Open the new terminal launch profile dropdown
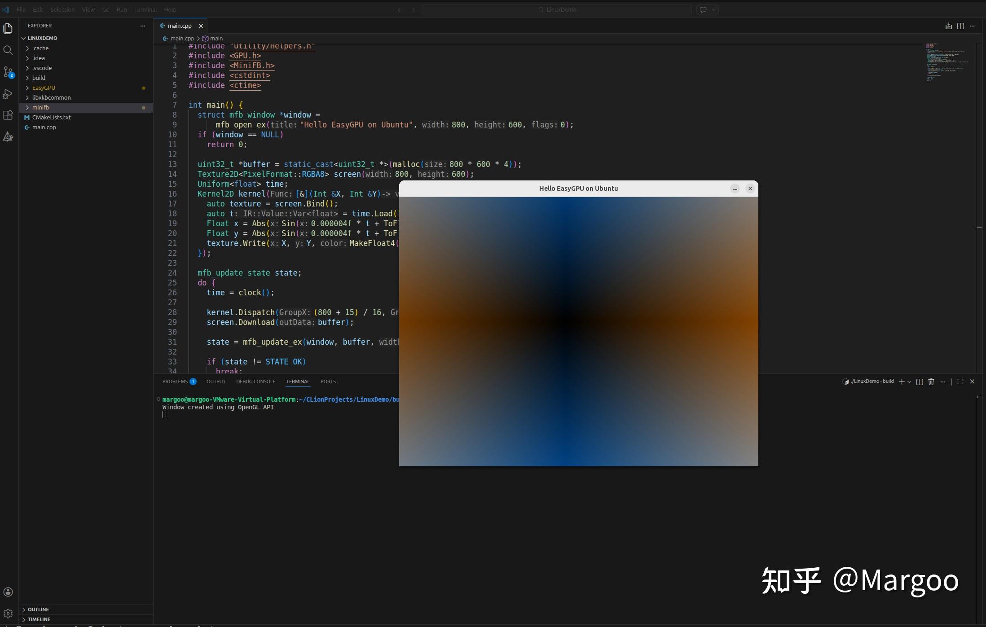The image size is (986, 627). (909, 381)
